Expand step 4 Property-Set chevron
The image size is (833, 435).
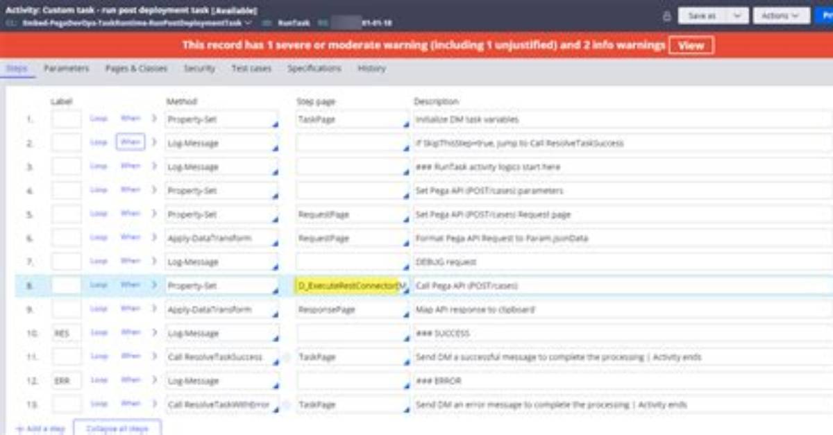pos(154,190)
